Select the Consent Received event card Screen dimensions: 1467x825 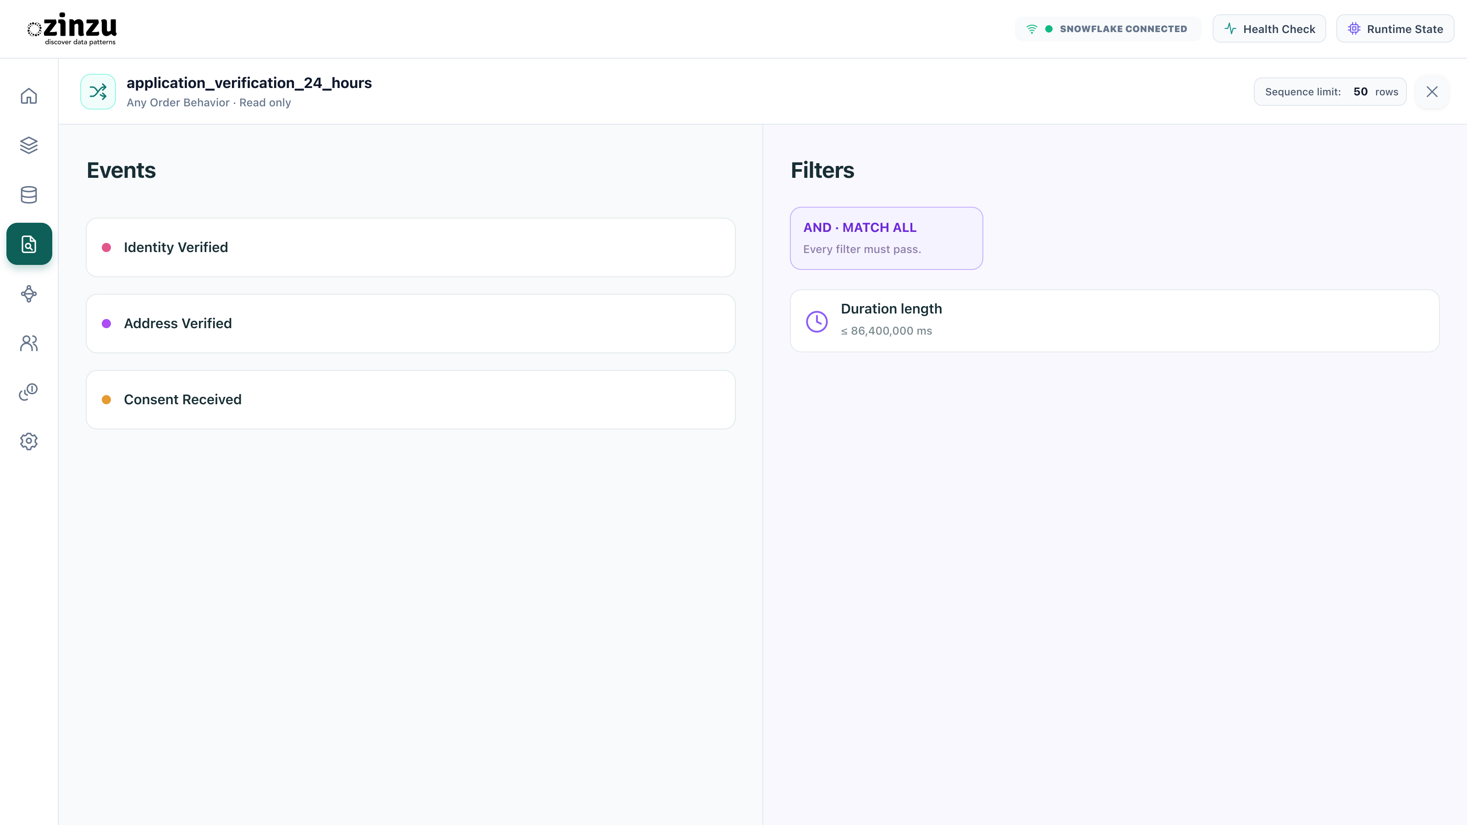(411, 400)
